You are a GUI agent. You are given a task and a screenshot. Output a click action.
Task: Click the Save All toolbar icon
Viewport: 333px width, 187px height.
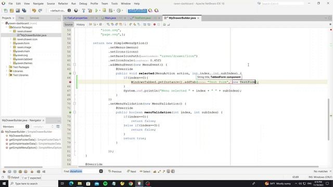(x=24, y=10)
